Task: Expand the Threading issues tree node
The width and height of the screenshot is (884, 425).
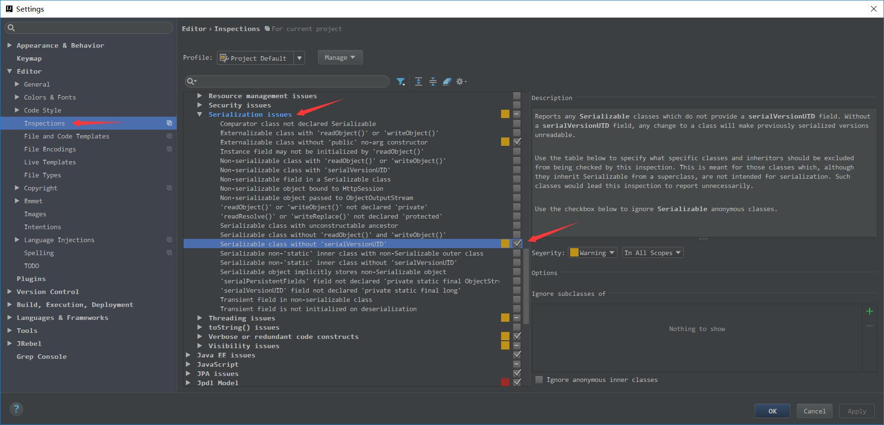Action: coord(200,318)
